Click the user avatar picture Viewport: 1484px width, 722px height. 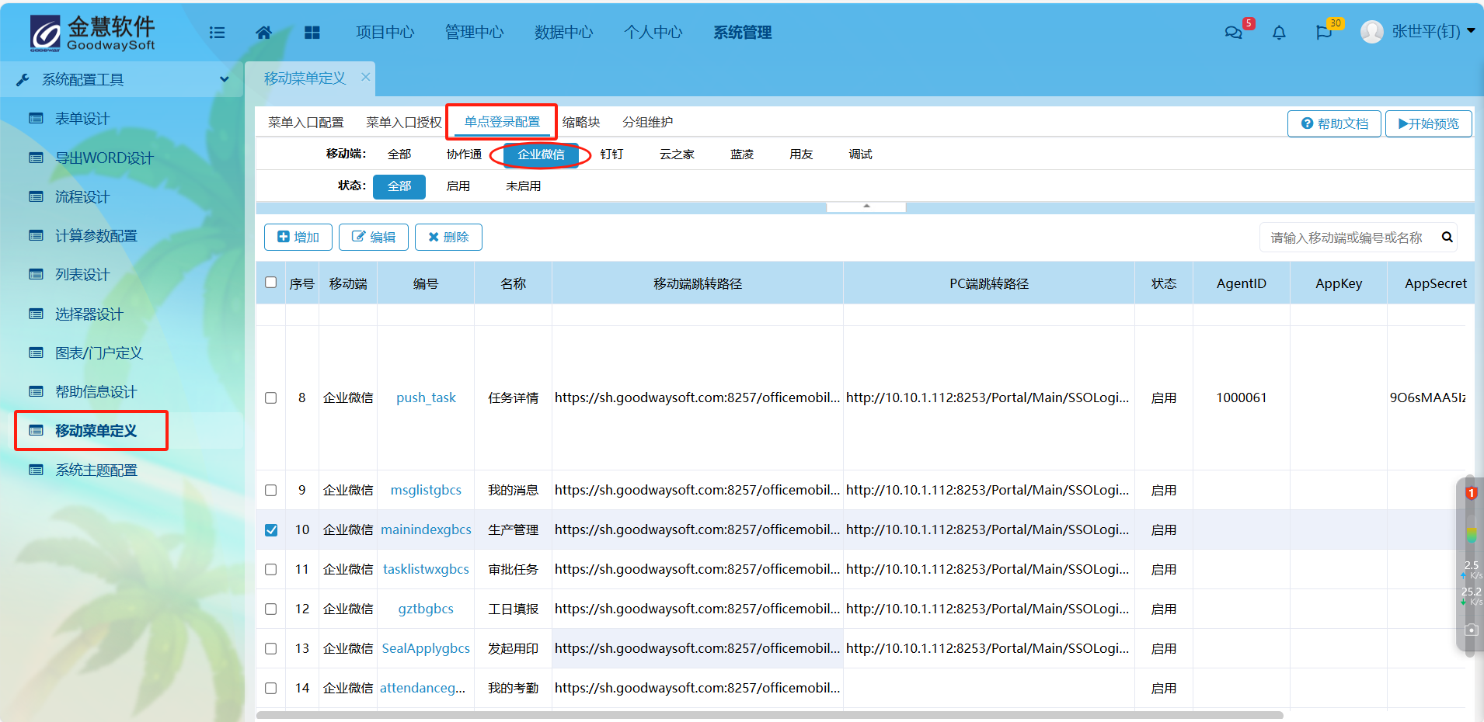pos(1372,32)
